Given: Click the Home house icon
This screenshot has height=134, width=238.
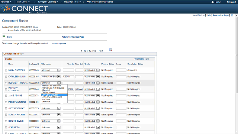Looking at the screenshot, I should pos(212,2).
